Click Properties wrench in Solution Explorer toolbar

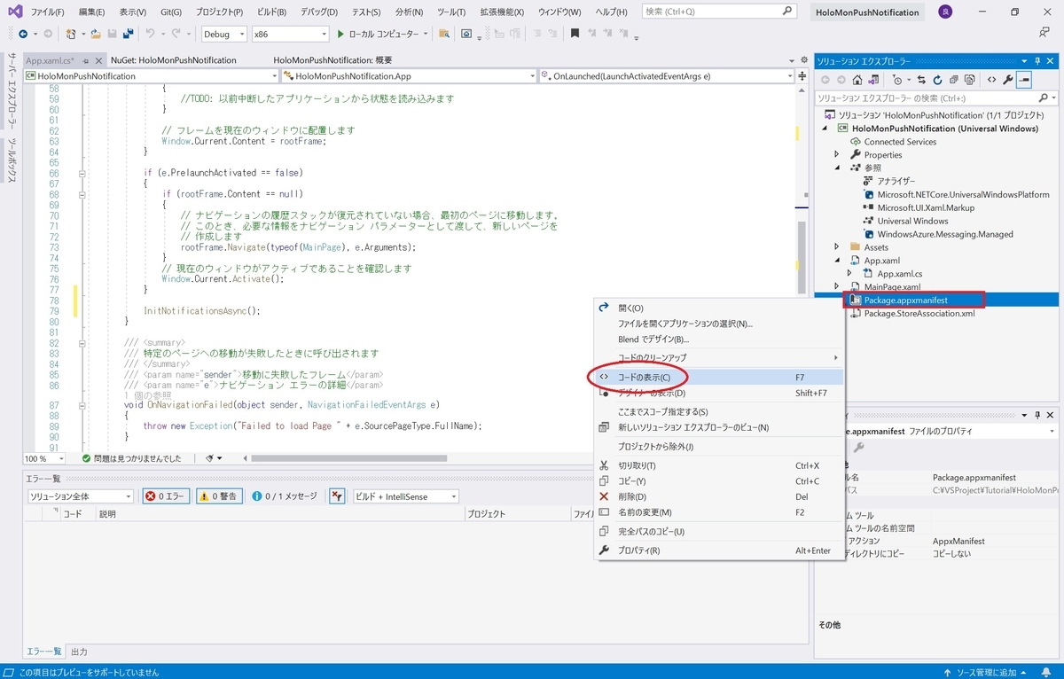1008,80
